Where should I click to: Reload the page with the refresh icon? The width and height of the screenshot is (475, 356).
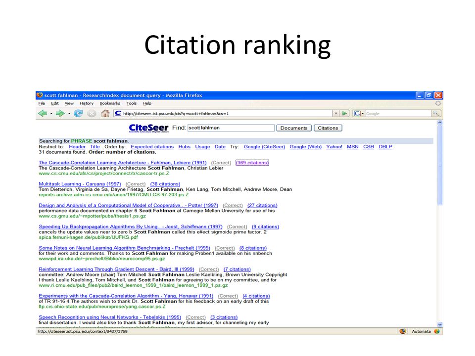point(78,114)
